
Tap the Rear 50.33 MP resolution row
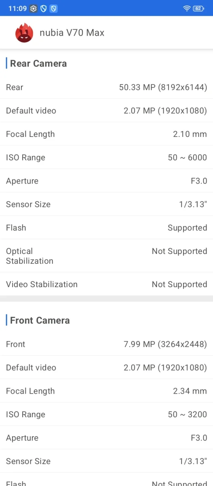(x=106, y=87)
